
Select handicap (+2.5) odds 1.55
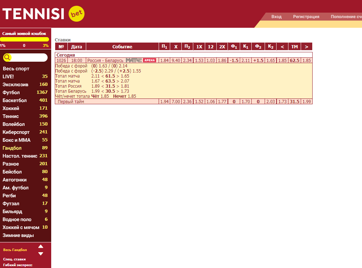click(x=137, y=71)
